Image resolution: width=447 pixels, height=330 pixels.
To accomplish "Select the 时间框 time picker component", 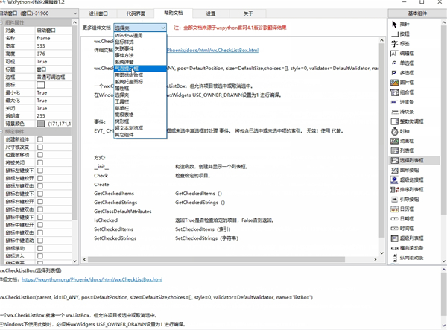I will [402, 228].
